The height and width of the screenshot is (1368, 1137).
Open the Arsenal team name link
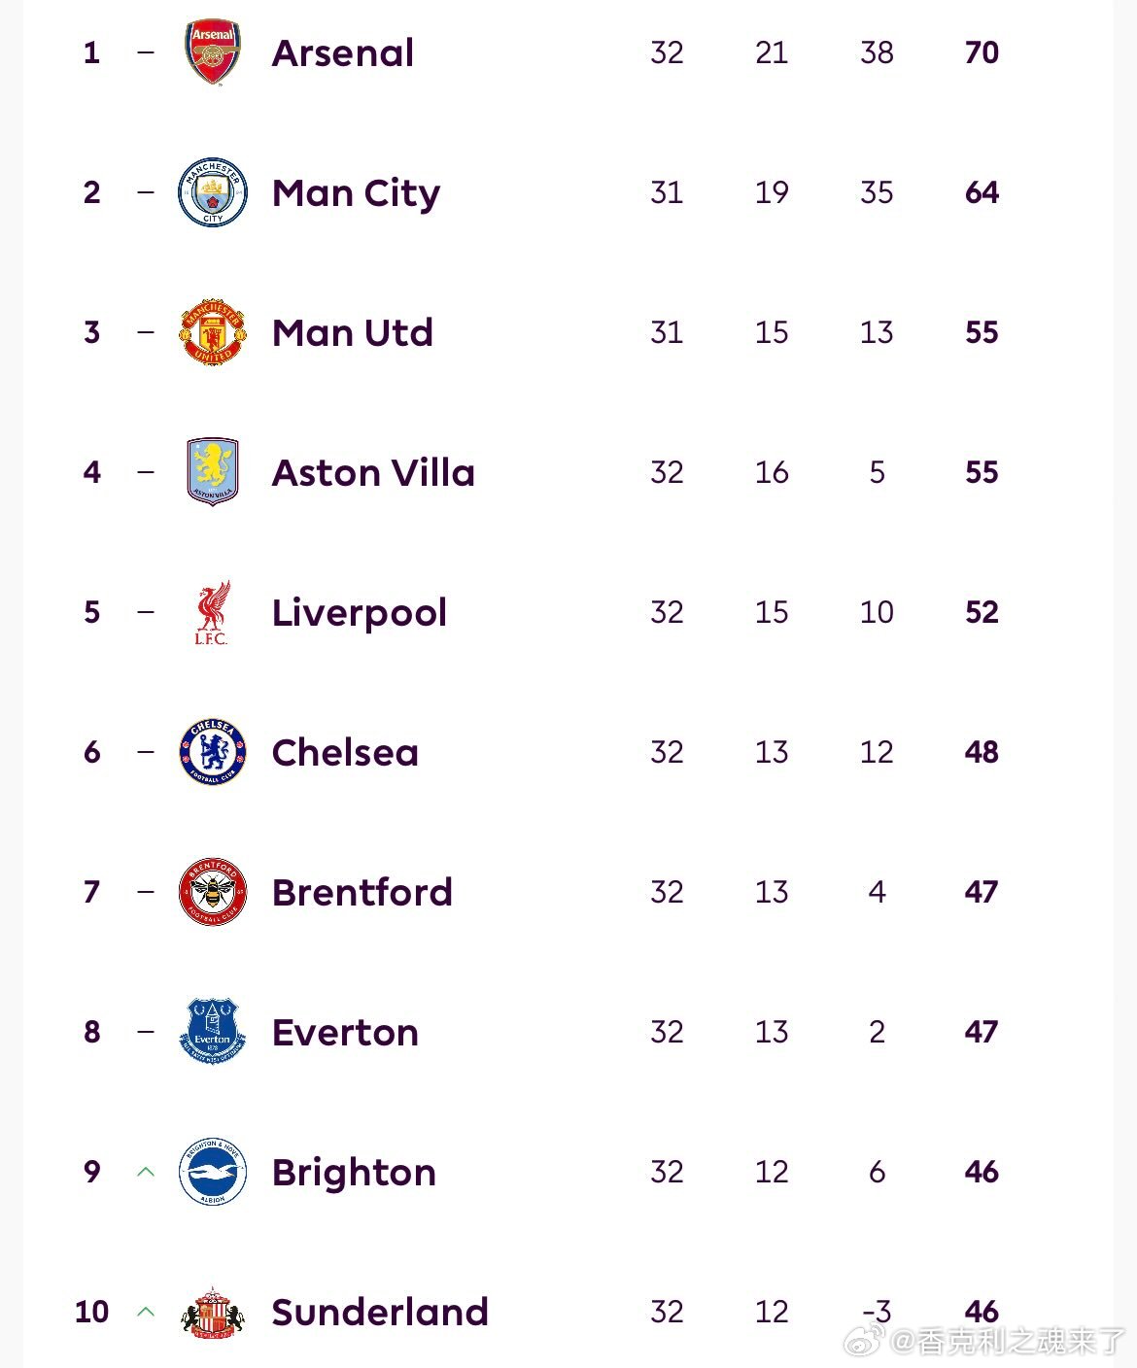click(x=343, y=52)
